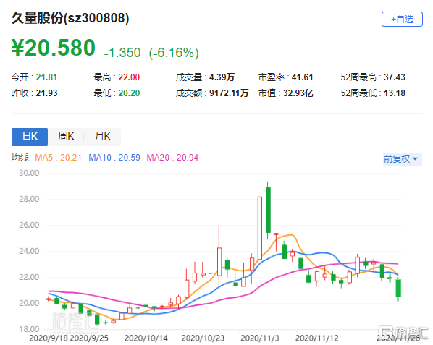Open the 前复权 dropdown

point(402,159)
